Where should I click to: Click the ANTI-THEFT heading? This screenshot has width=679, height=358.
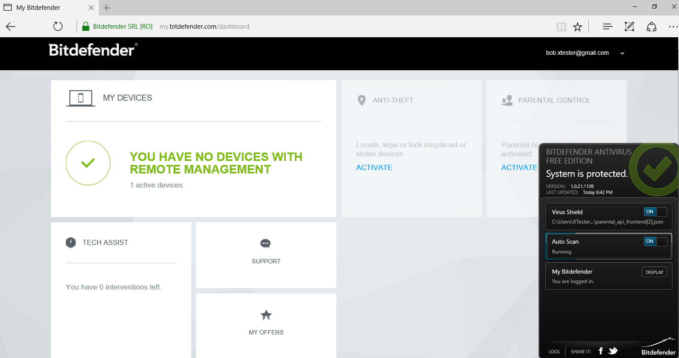393,100
